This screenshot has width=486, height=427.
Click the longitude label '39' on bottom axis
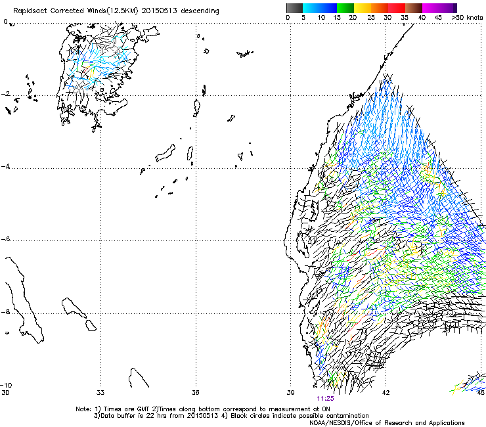pyautogui.click(x=290, y=393)
